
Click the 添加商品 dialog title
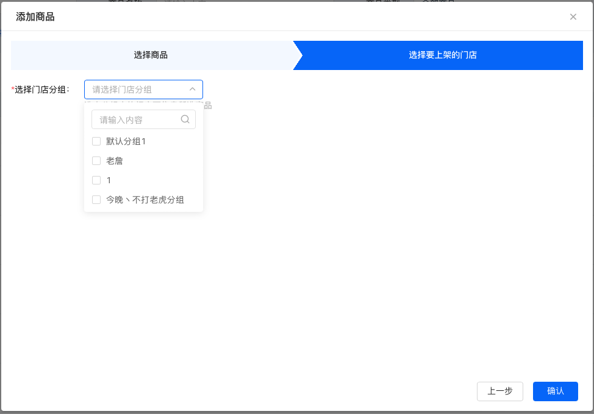[35, 16]
